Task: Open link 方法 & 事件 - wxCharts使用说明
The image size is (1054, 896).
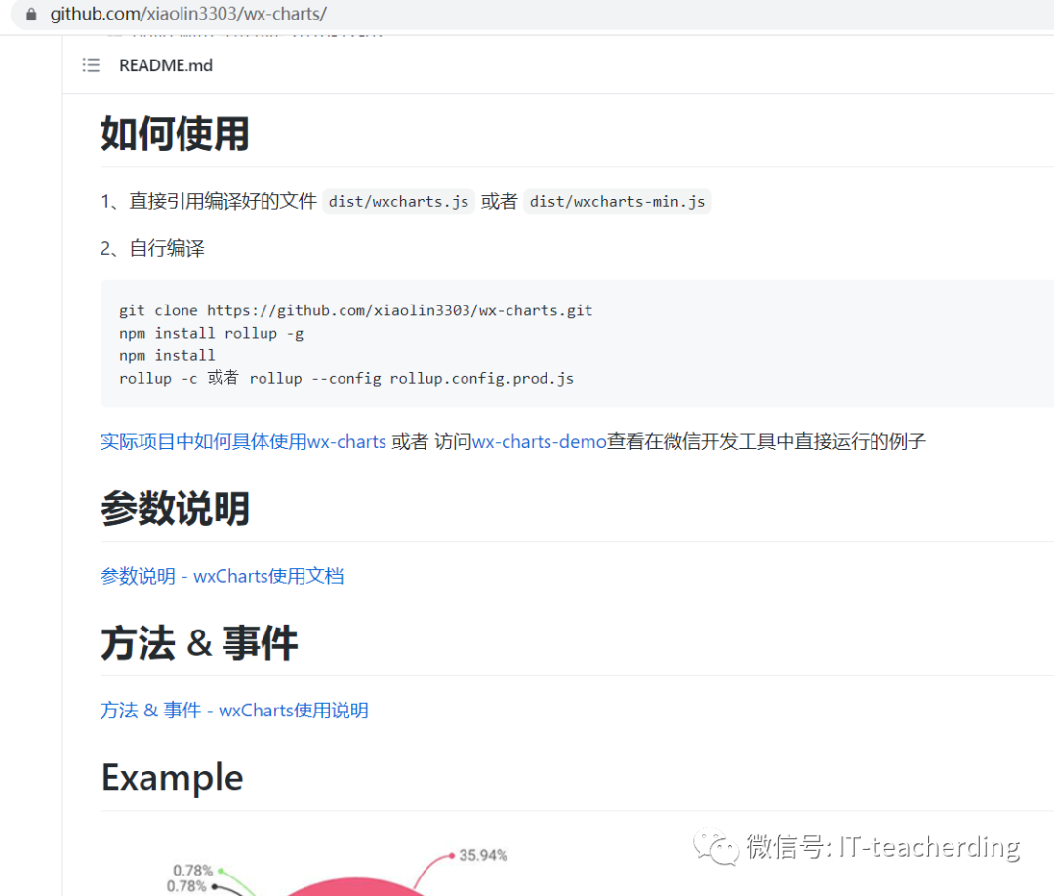Action: (x=234, y=711)
